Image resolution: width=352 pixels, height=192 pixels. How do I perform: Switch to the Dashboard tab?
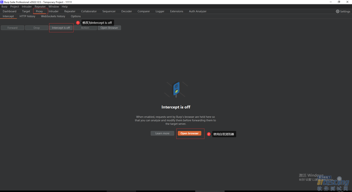pos(9,11)
